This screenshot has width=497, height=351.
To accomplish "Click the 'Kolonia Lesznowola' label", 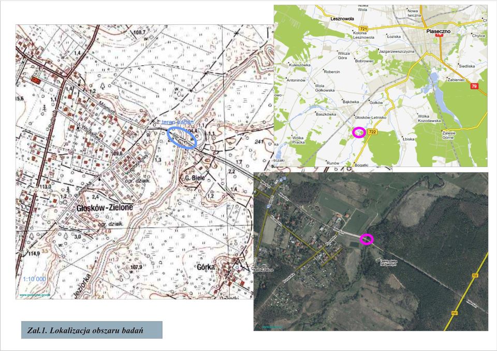I will click(364, 35).
